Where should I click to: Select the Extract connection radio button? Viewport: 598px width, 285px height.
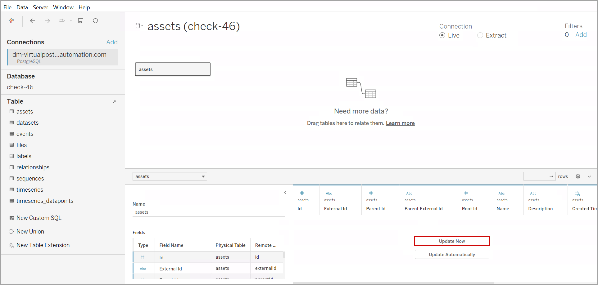coord(480,35)
